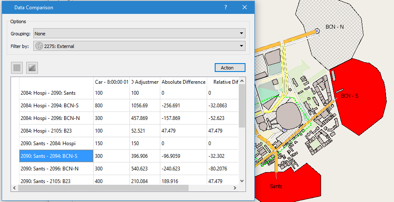Click the External centroid icon in filter
Viewport: 394px width, 202px height.
39,46
